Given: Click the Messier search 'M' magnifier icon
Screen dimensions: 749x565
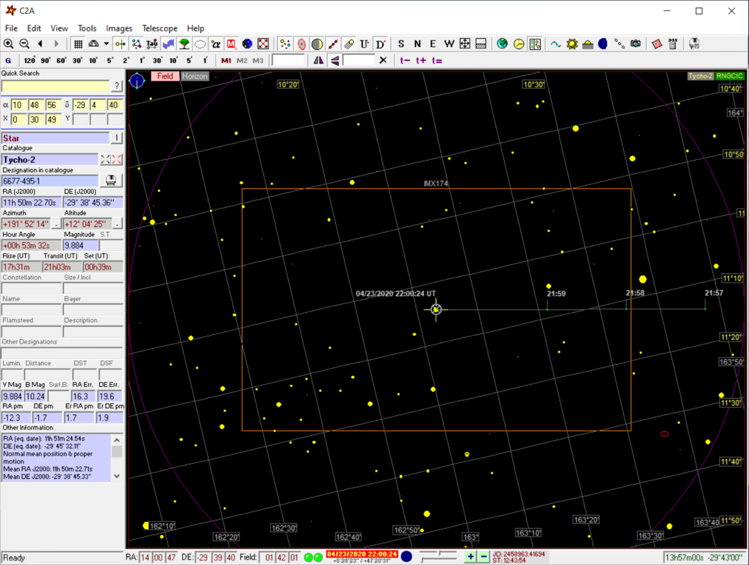Looking at the screenshot, I should pos(231,44).
